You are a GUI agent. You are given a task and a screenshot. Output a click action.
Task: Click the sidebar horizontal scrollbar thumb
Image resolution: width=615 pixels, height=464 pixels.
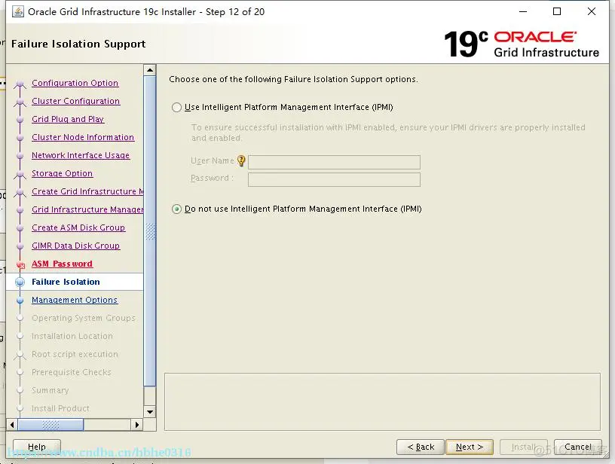point(50,424)
